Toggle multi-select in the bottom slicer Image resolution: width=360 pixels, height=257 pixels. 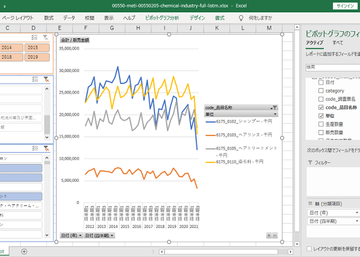35,148
